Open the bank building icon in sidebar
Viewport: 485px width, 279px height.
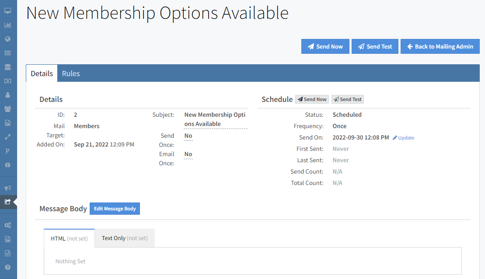pyautogui.click(x=7, y=67)
